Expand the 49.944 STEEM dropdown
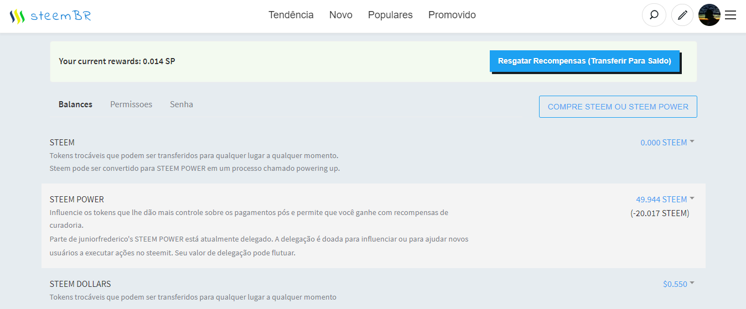Viewport: 746px width, 309px height. (665, 200)
